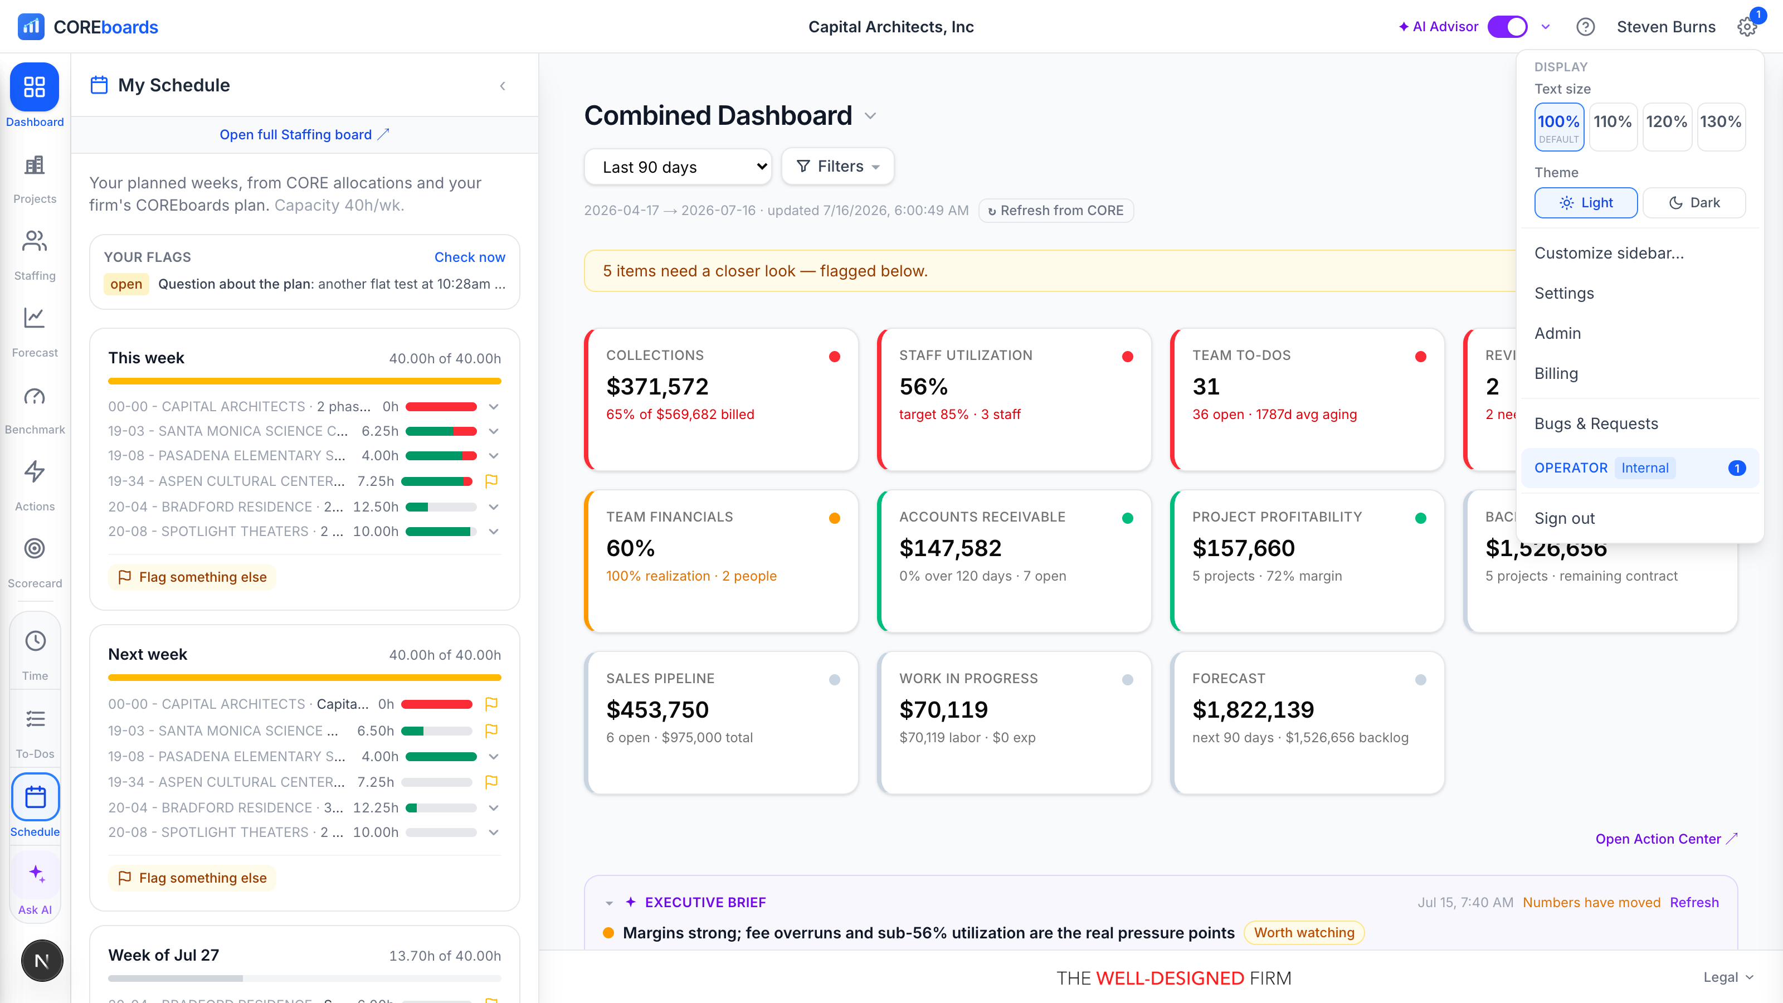1783x1003 pixels.
Task: Open the Actions lightning icon
Action: click(x=35, y=472)
